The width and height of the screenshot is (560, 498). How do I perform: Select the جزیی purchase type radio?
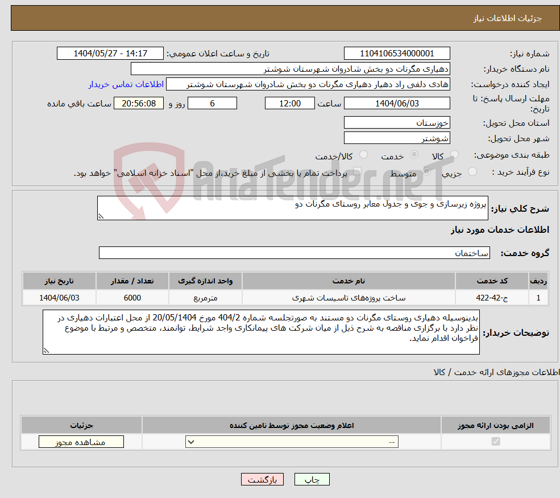pyautogui.click(x=472, y=172)
